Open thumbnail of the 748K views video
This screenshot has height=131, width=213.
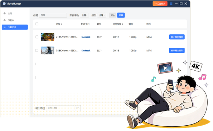(47, 50)
